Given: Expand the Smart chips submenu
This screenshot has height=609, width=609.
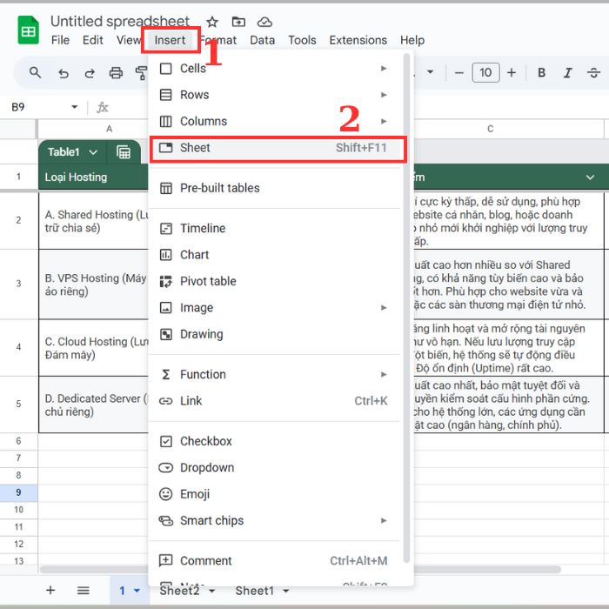Looking at the screenshot, I should click(x=276, y=520).
